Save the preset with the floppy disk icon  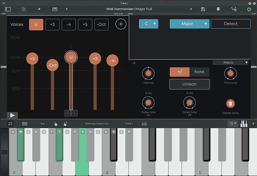click(x=203, y=9)
